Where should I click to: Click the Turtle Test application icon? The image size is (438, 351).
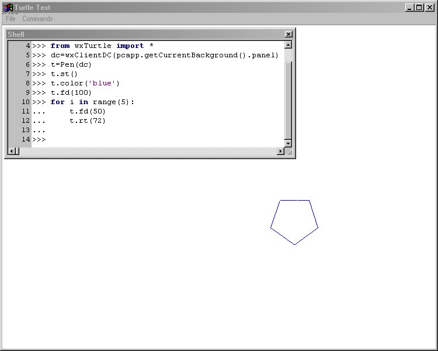pyautogui.click(x=8, y=8)
